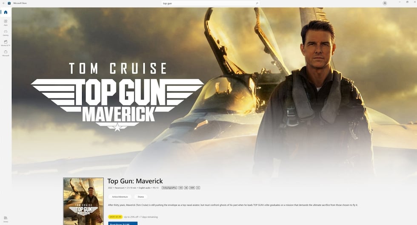Click the Rent from $4.99 button

tap(123, 223)
